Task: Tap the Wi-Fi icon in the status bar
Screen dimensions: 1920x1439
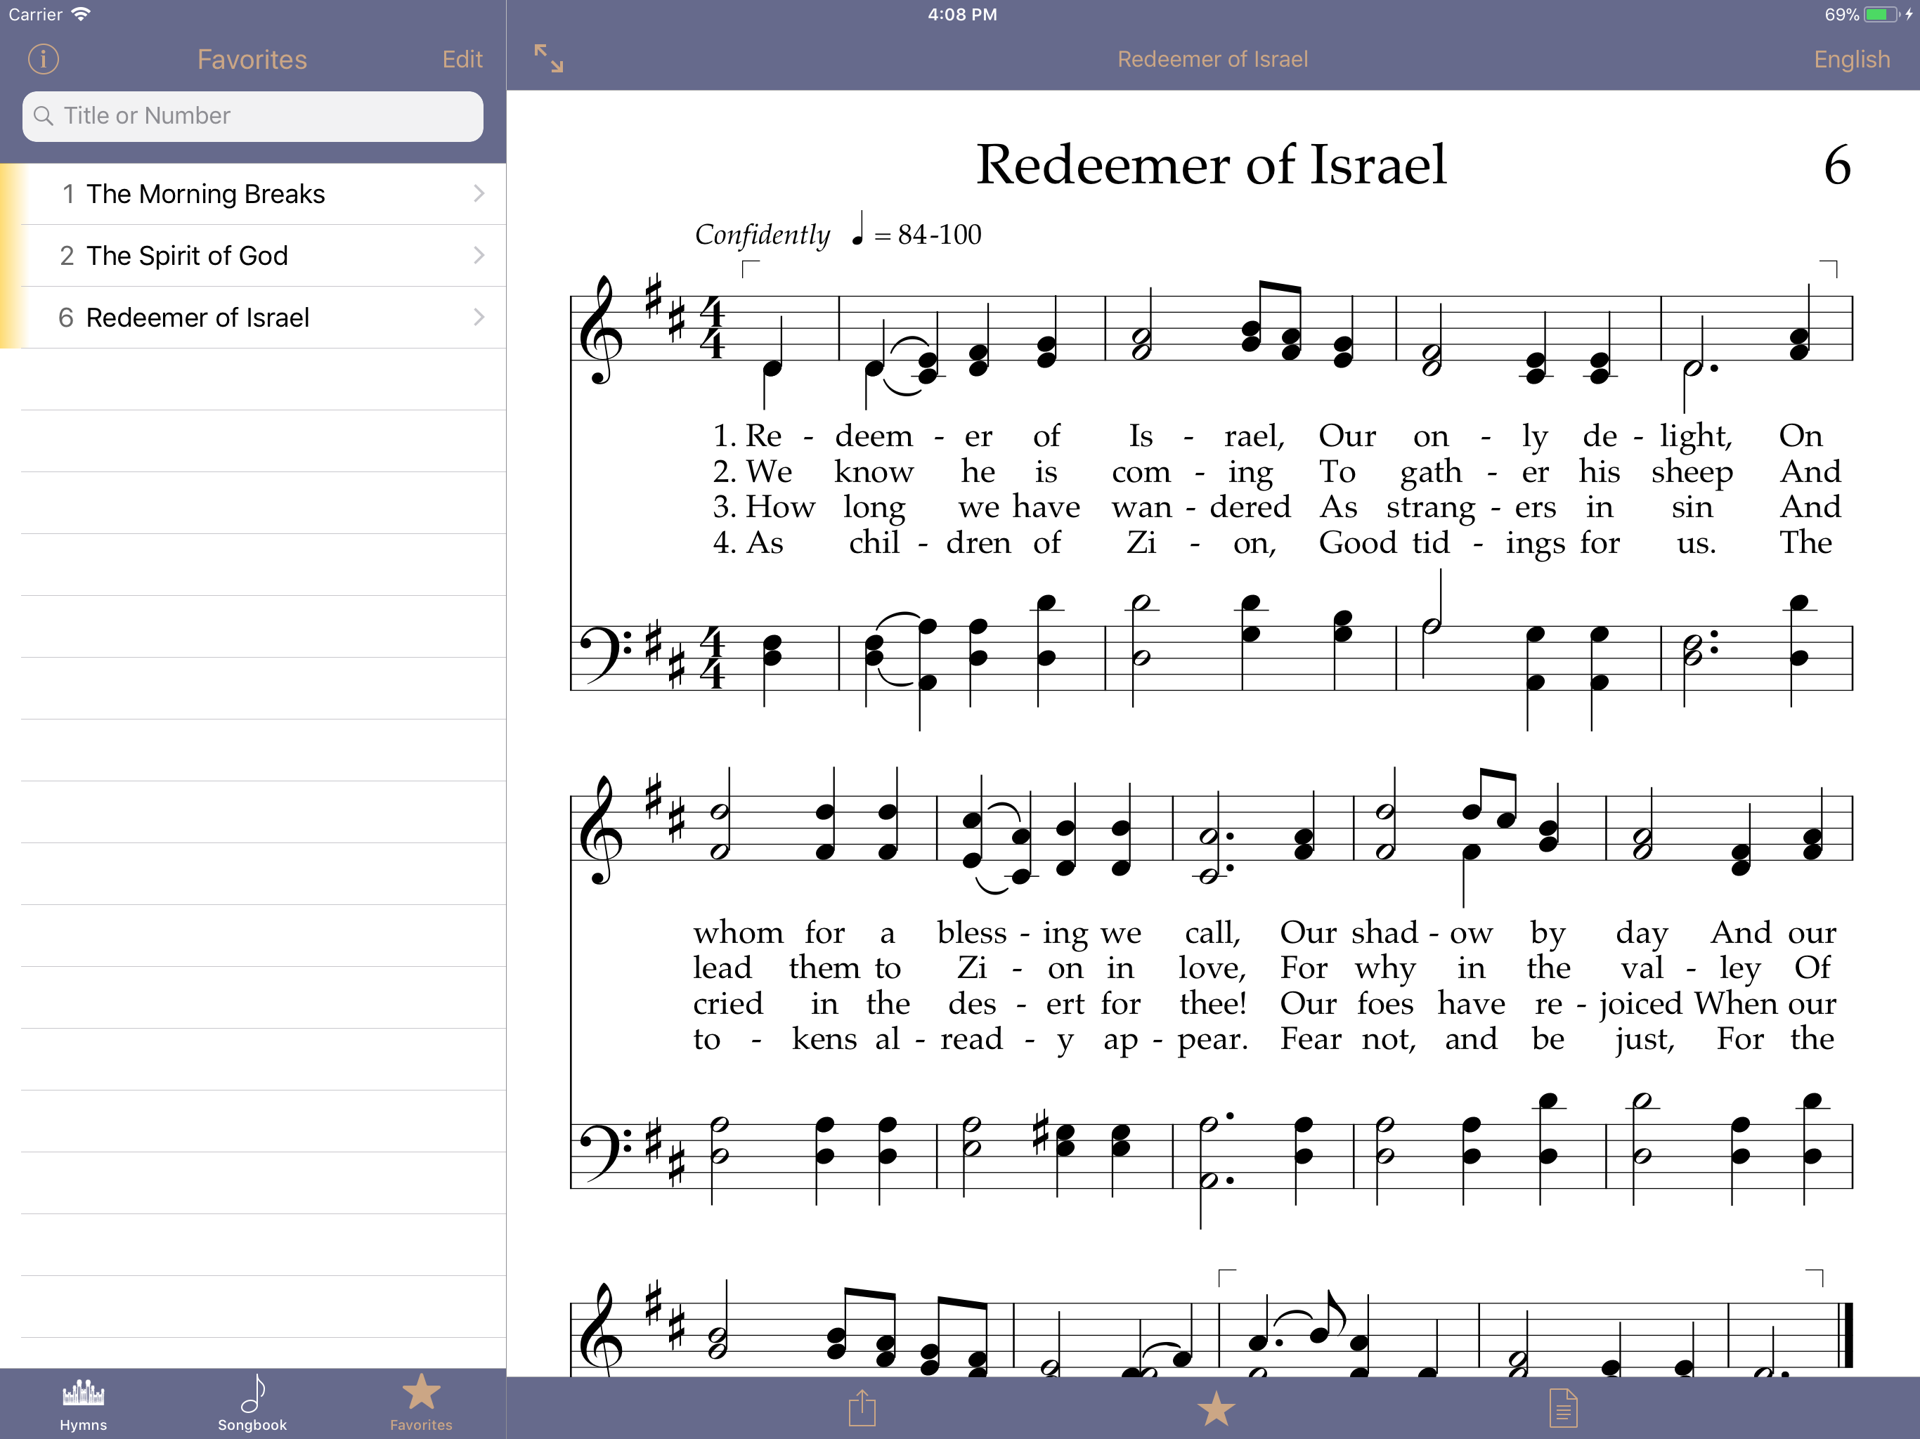Action: [x=82, y=14]
